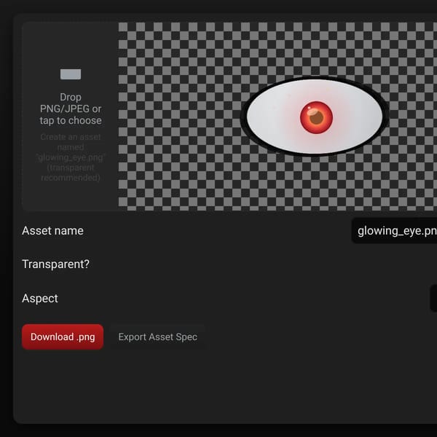Click the red iris of the eye

click(x=316, y=117)
